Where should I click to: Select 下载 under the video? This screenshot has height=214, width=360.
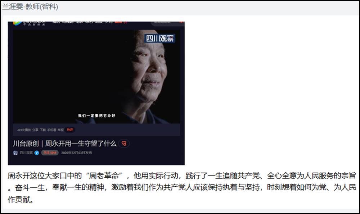[x=43, y=130]
